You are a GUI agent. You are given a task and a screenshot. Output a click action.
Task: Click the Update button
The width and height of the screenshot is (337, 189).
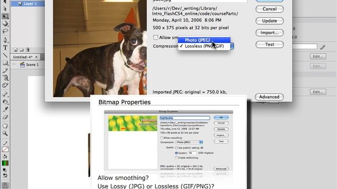point(270,21)
